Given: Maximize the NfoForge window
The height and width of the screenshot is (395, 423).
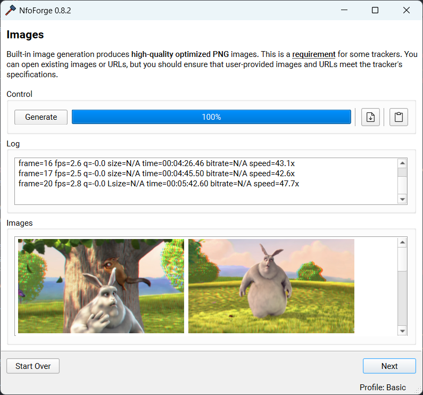Looking at the screenshot, I should pos(375,10).
